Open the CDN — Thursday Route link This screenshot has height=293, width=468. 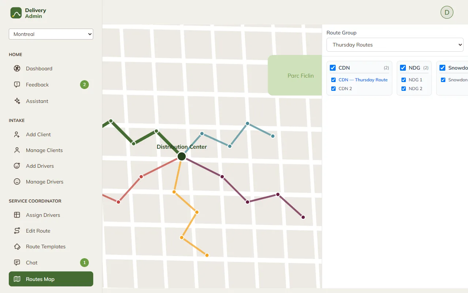363,80
